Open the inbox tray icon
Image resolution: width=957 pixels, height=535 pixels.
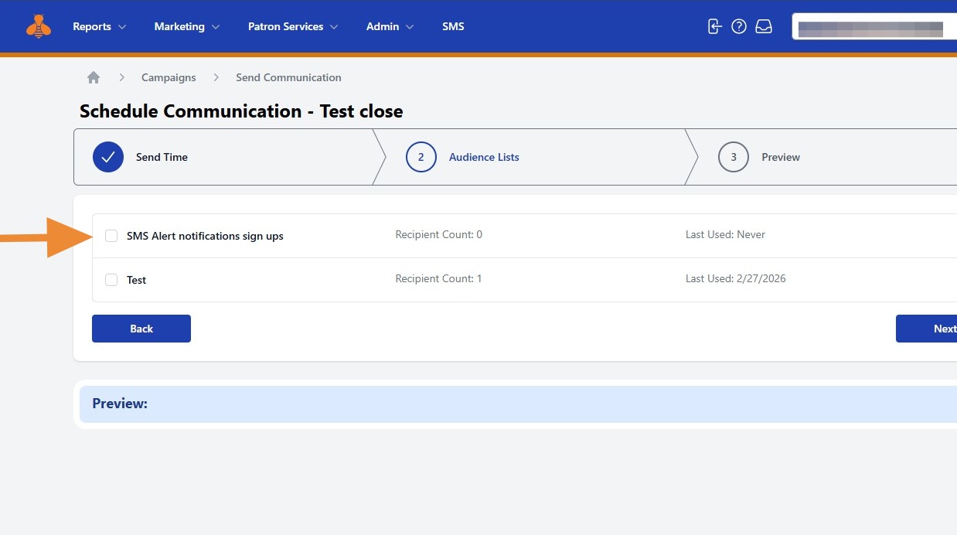coord(764,26)
